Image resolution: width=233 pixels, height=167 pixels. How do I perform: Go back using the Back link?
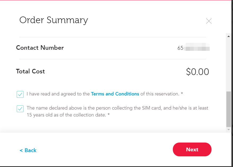point(28,150)
